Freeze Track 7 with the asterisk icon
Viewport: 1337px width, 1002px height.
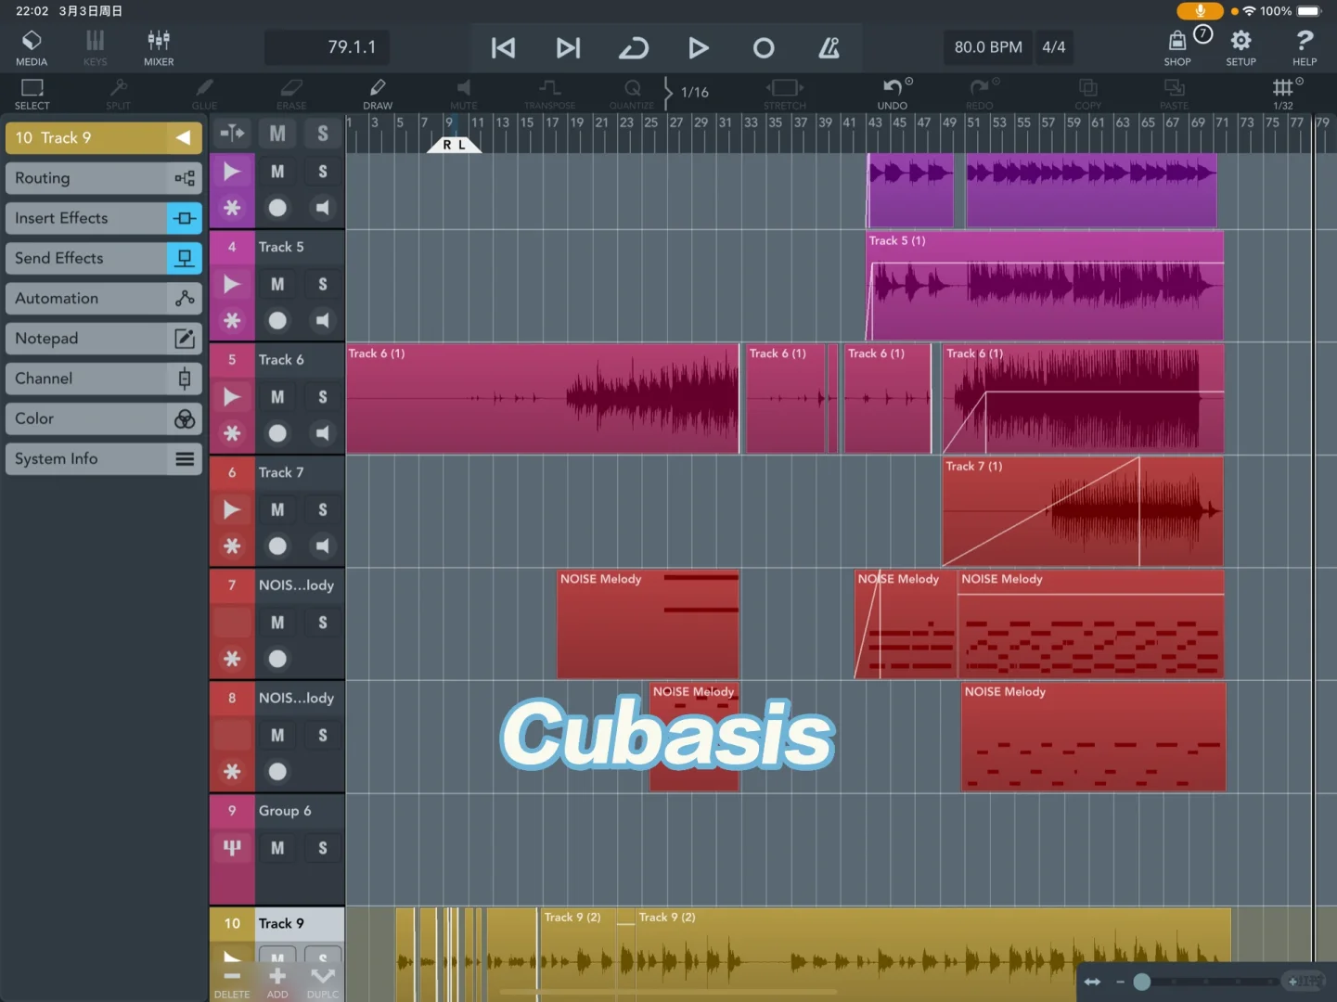232,546
